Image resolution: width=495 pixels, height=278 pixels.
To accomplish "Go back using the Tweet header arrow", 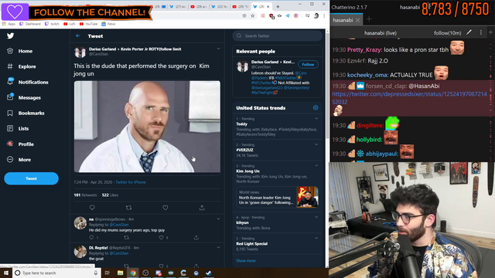I will pos(78,36).
